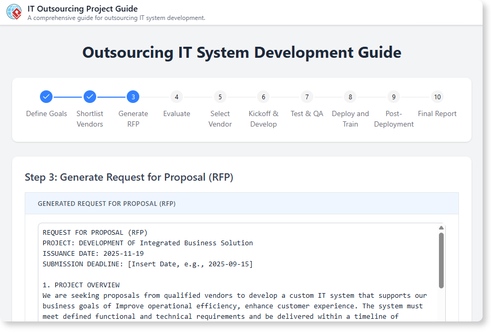Select the Define Goals step label
This screenshot has height=333, width=491.
[x=46, y=113]
